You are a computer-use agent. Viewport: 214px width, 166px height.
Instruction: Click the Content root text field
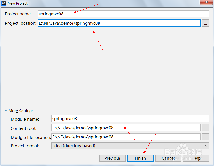tap(126, 128)
